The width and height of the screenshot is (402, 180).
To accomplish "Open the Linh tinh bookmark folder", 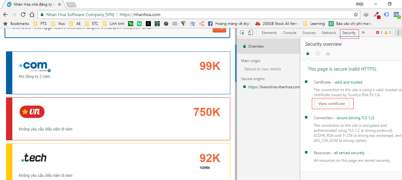I will (x=114, y=24).
